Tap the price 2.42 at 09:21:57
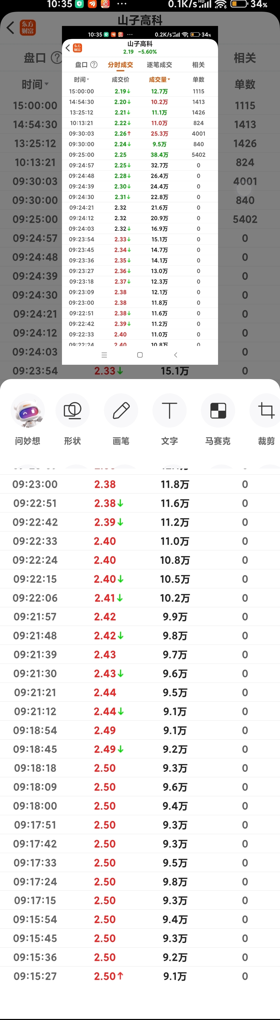The width and height of the screenshot is (280, 1020). (x=105, y=617)
